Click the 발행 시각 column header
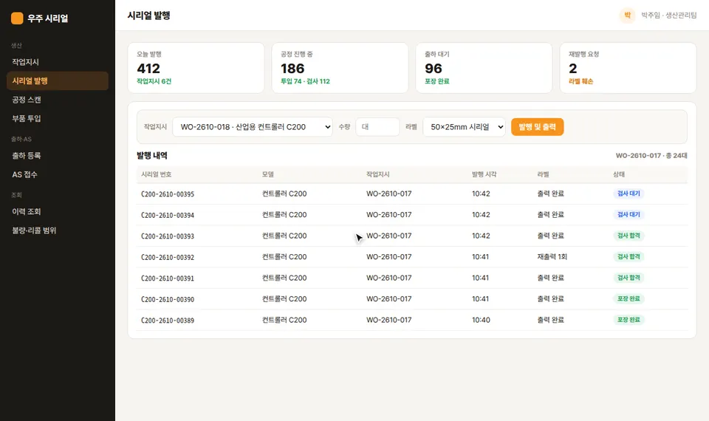Screen dimensions: 709x421 pos(484,174)
